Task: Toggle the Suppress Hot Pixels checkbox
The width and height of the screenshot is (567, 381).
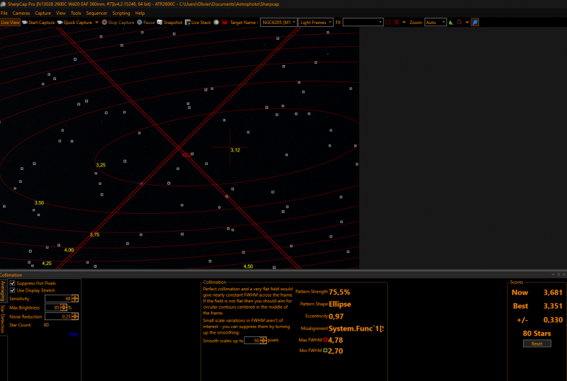Action: click(x=12, y=283)
